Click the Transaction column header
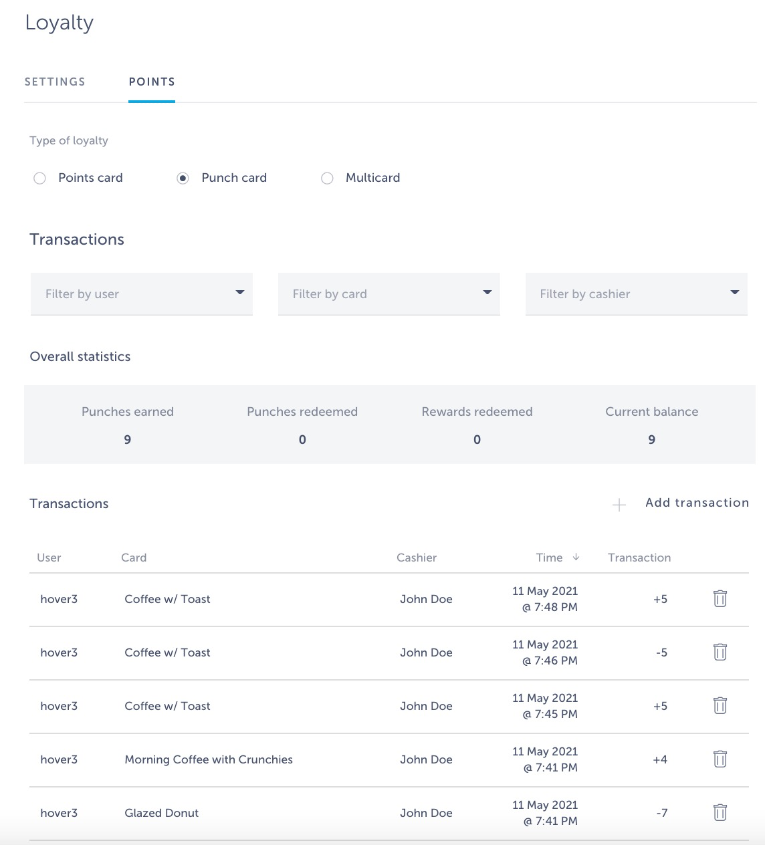This screenshot has width=765, height=845. 639,558
